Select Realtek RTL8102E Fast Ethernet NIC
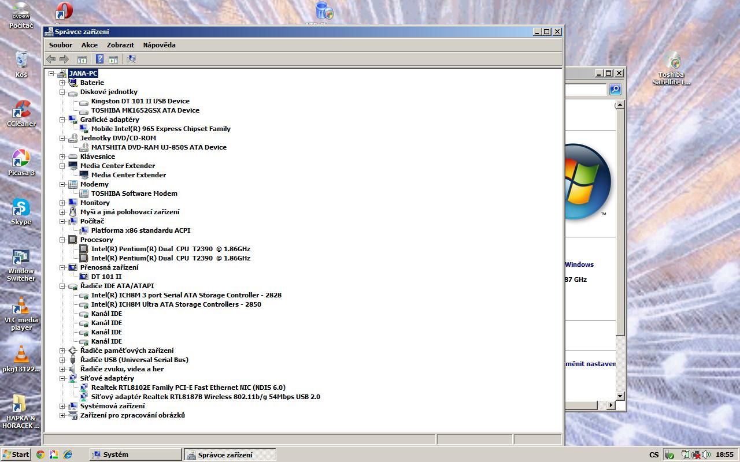 tap(188, 388)
